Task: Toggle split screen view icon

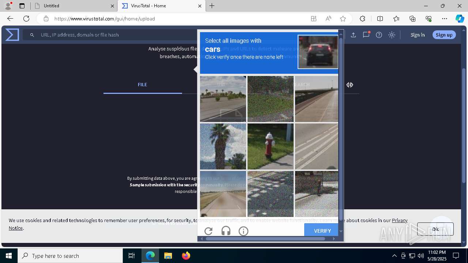Action: [380, 19]
